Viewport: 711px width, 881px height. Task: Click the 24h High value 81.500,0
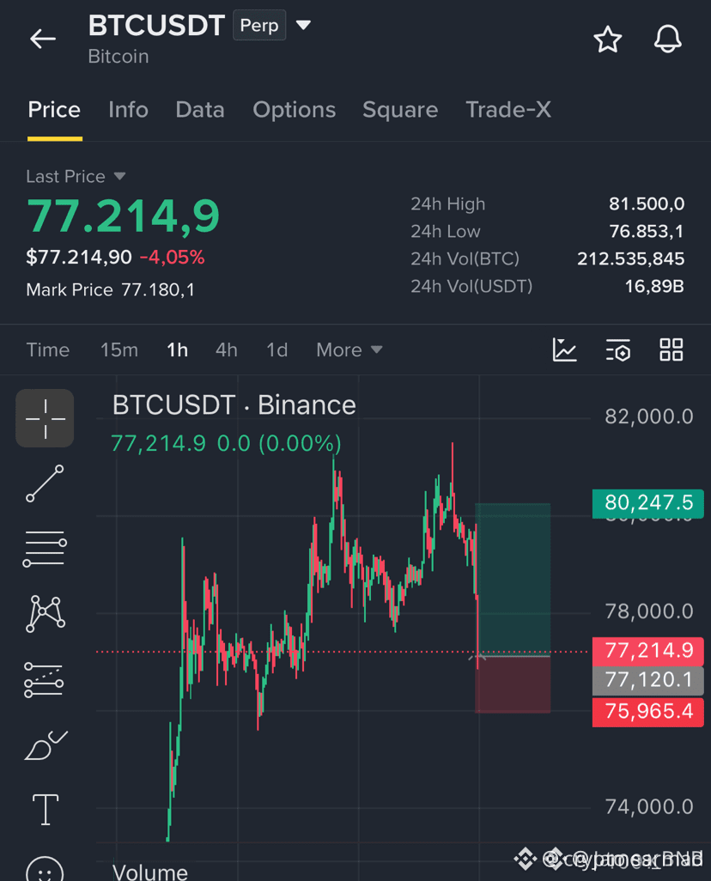647,204
